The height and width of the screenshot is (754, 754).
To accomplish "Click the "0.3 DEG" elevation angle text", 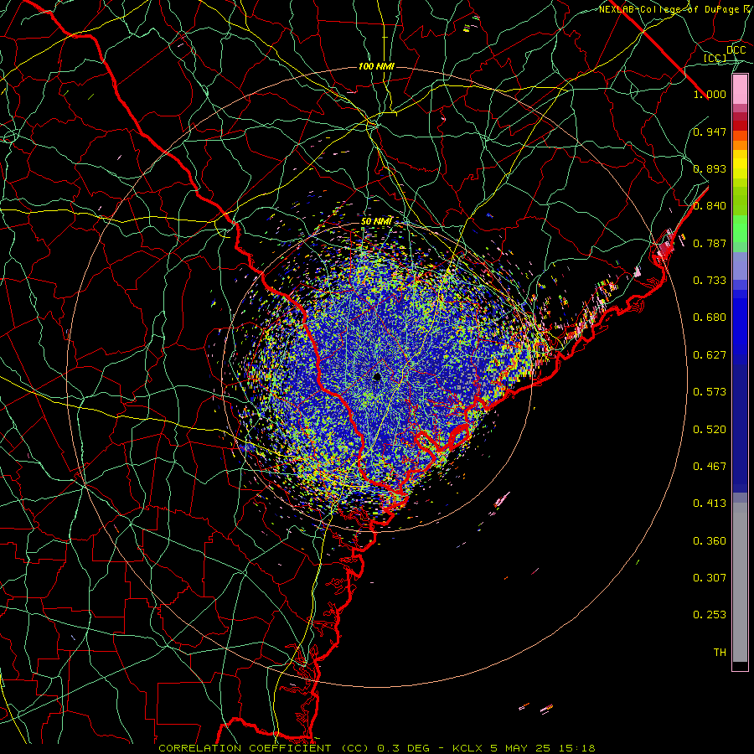I will 403,748.
